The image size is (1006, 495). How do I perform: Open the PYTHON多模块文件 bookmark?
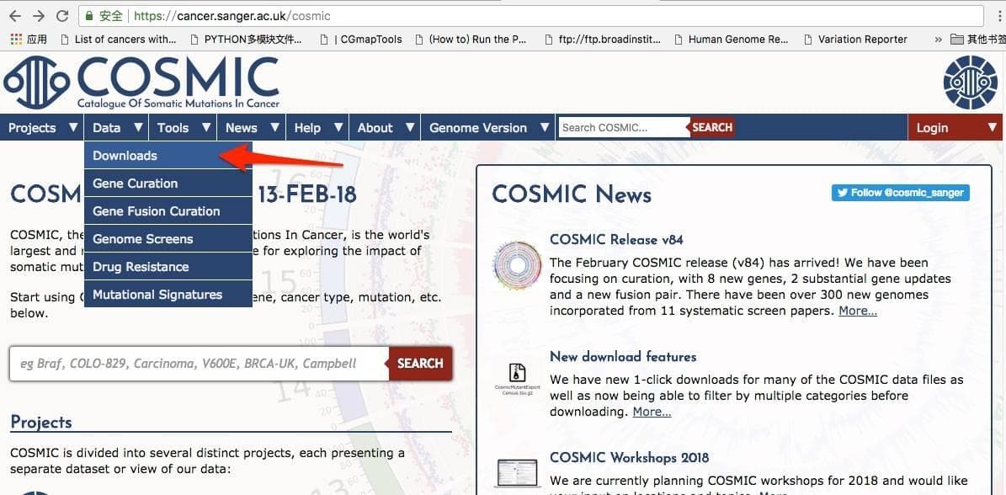(247, 39)
